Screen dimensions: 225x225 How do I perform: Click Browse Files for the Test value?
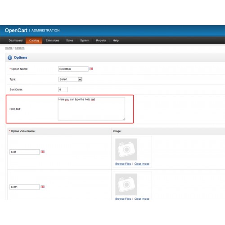tap(123, 164)
